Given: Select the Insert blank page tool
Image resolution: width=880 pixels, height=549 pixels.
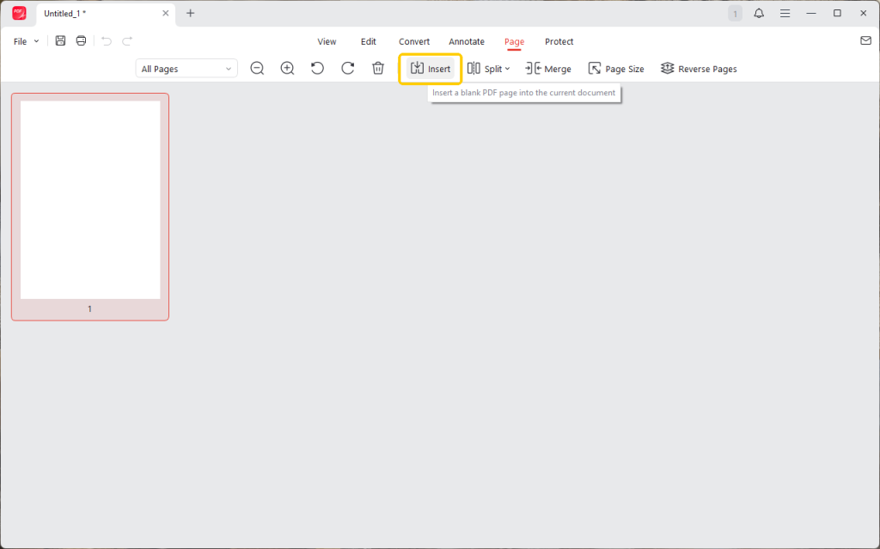Looking at the screenshot, I should tap(430, 68).
